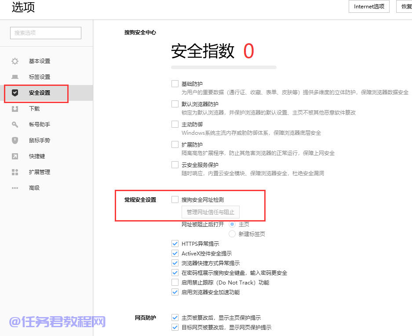Enable 默认浏览器防护 checkbox
412x336 pixels.
[175, 104]
